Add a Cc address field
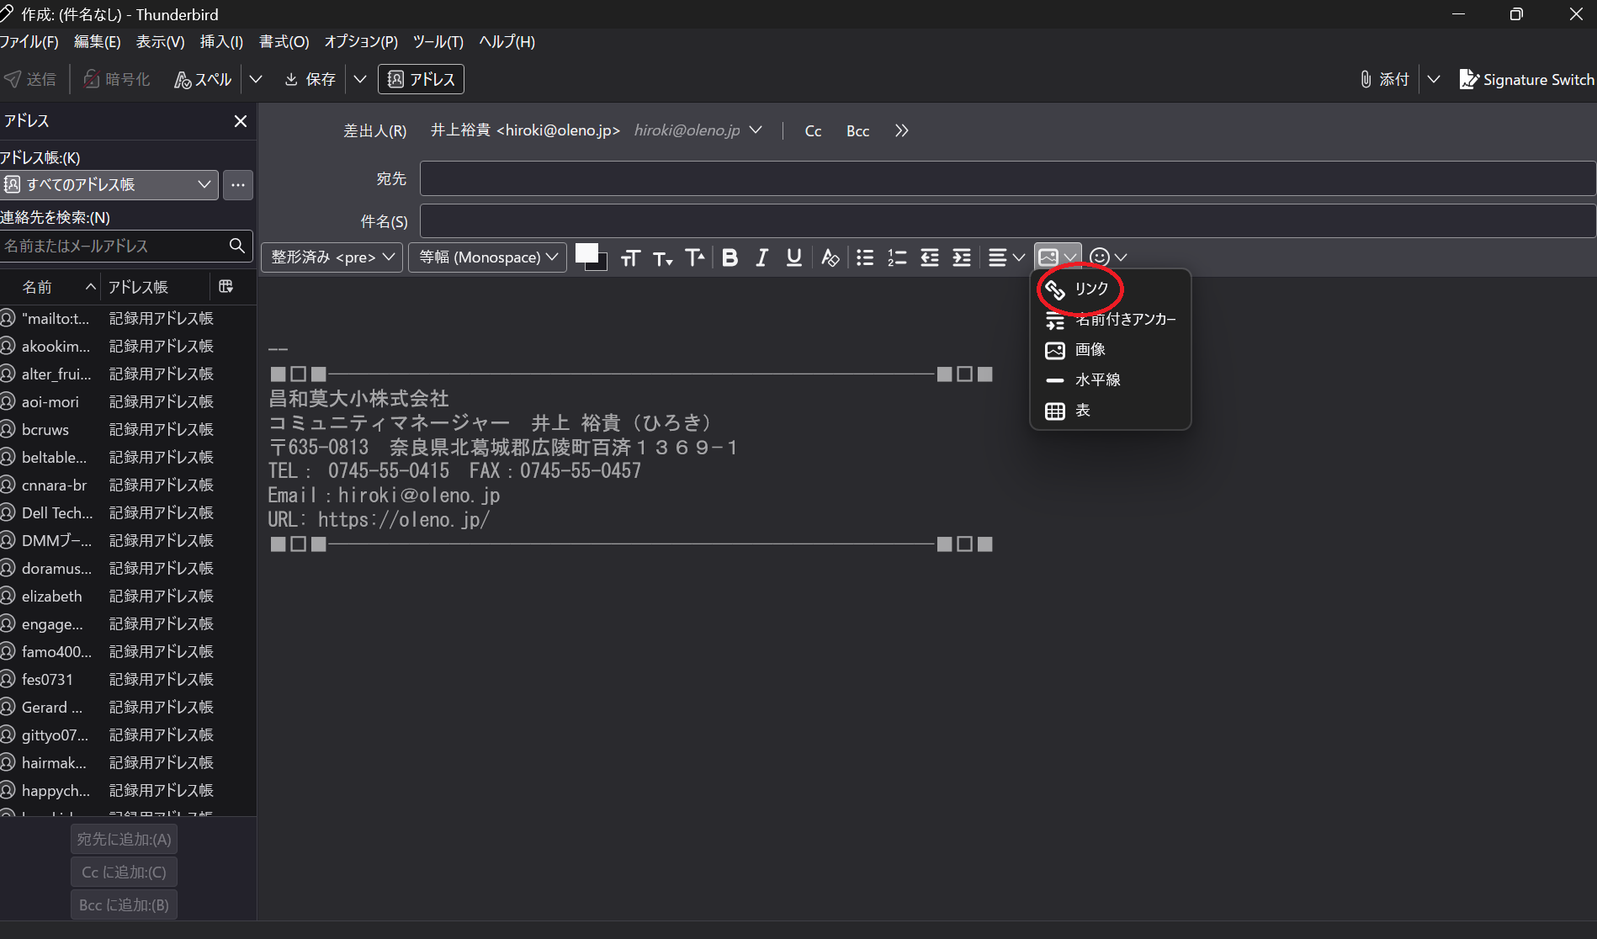Screen dimensions: 1597x939 coord(813,130)
